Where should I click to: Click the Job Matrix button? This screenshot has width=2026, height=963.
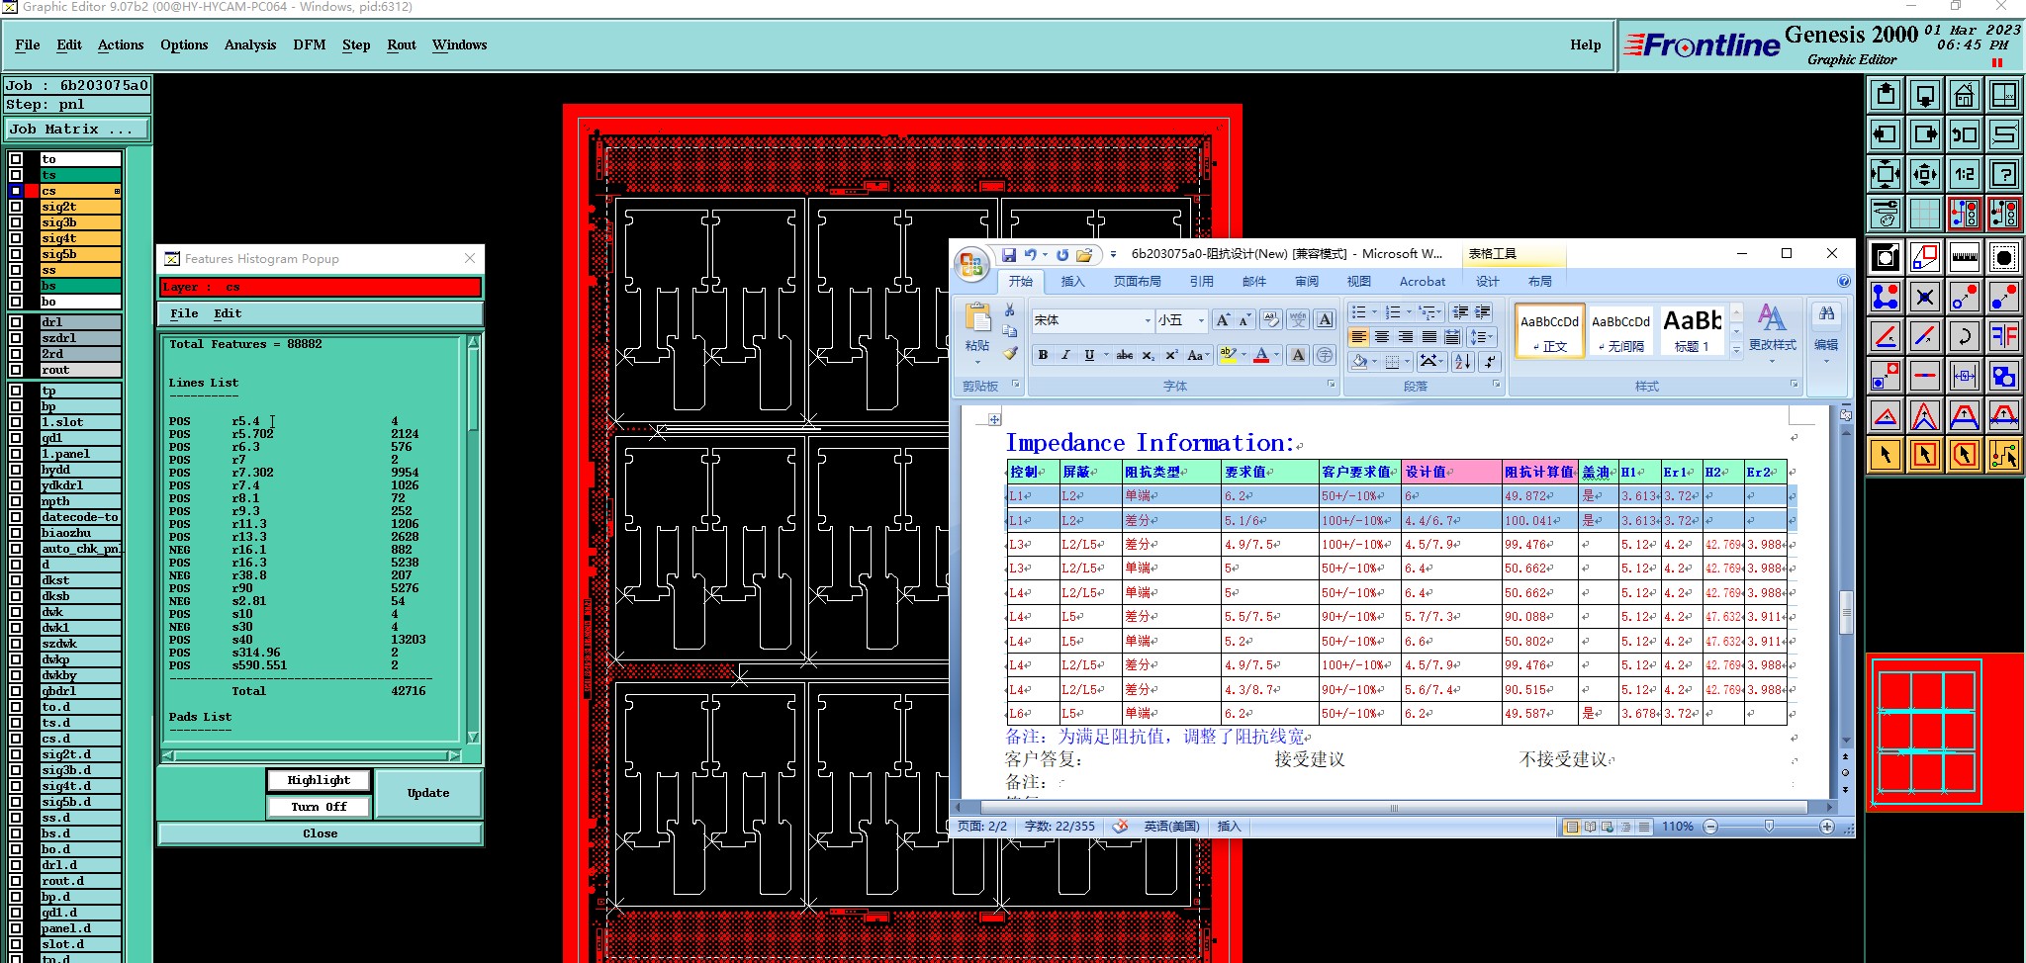(x=77, y=129)
